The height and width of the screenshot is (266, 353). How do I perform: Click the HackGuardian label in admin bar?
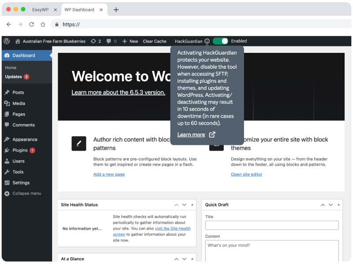click(x=188, y=41)
